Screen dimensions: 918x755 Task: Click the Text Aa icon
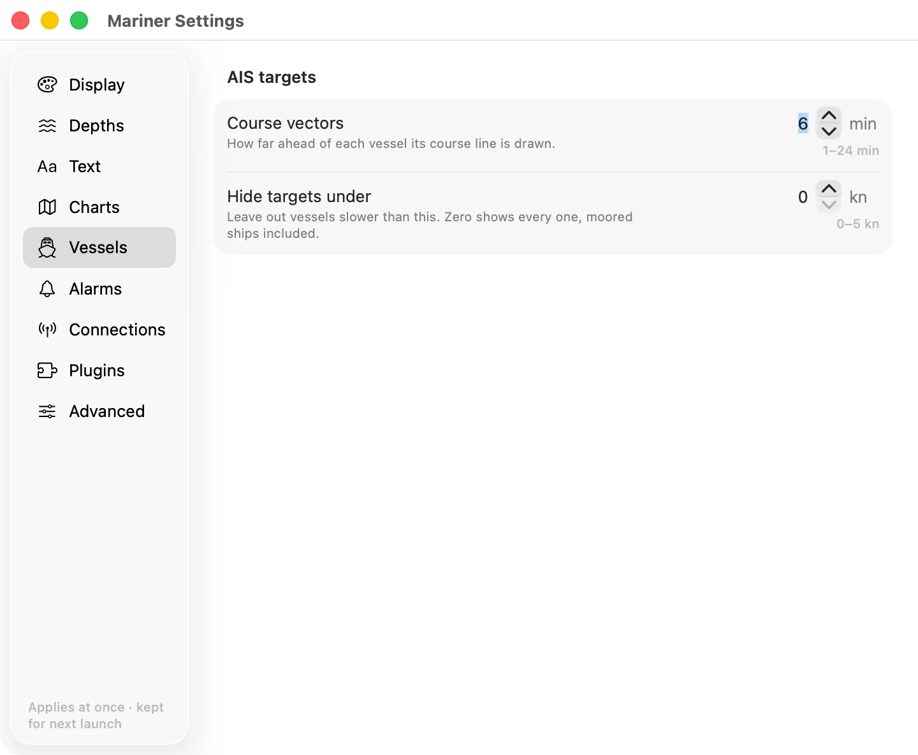47,166
